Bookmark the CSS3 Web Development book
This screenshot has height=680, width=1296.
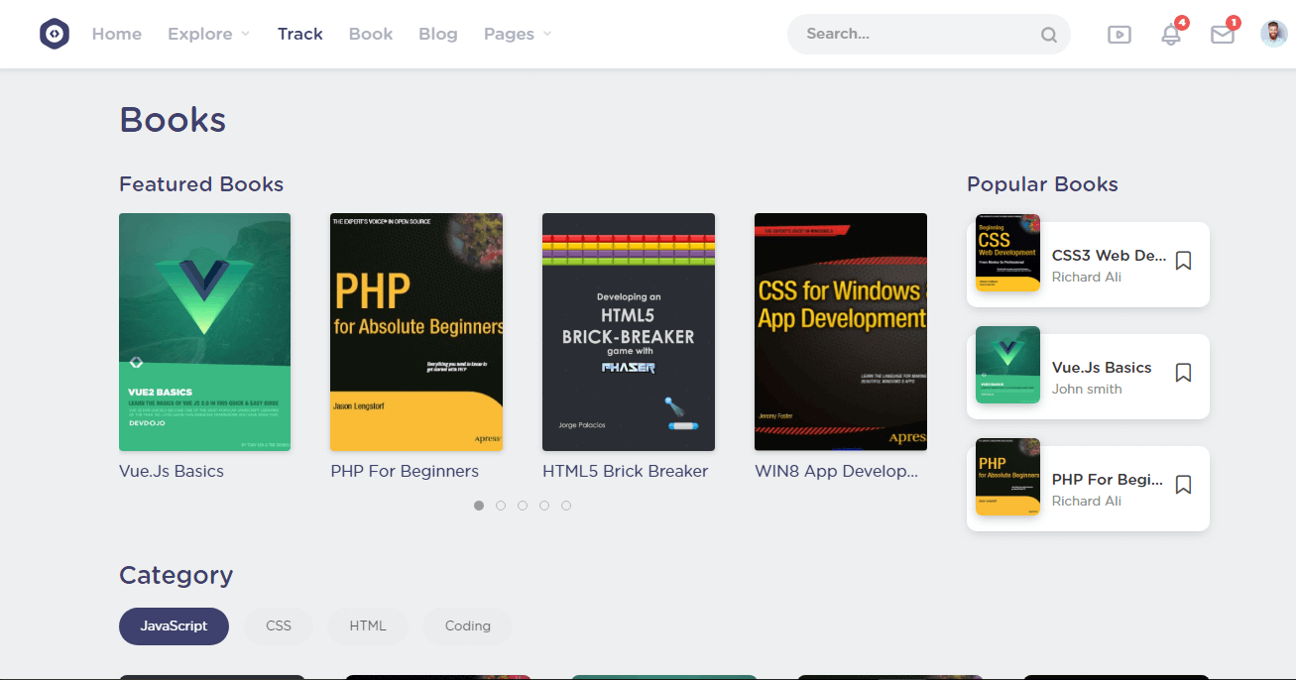tap(1183, 261)
